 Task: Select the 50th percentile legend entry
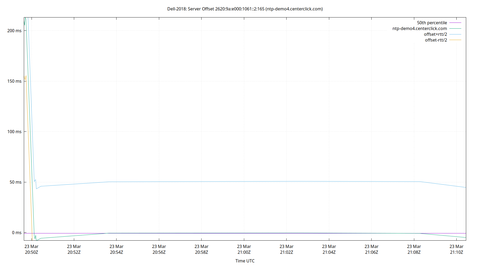coord(432,23)
